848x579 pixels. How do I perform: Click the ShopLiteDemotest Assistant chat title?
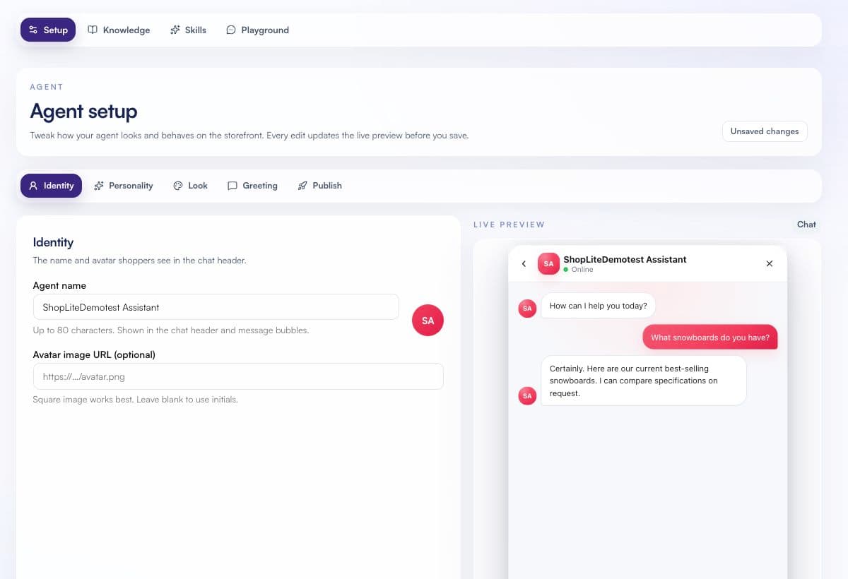[x=625, y=259]
